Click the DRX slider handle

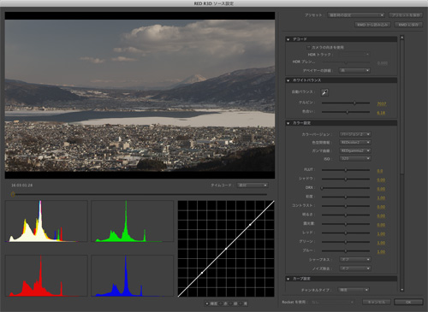pyautogui.click(x=322, y=188)
